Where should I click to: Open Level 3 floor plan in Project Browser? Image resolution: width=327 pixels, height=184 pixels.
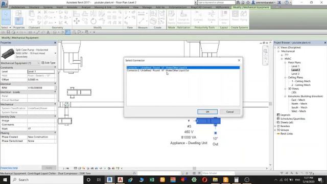(295, 74)
